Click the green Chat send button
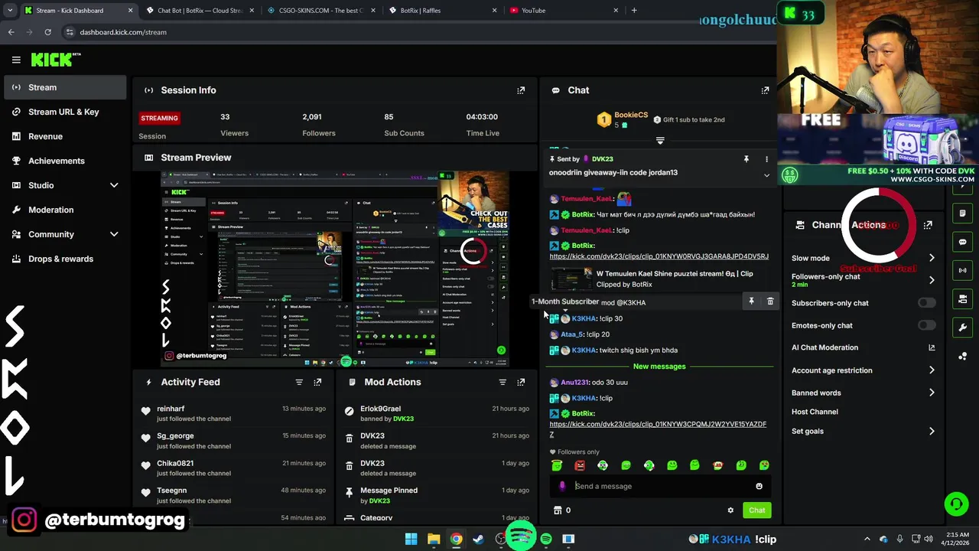 756,510
